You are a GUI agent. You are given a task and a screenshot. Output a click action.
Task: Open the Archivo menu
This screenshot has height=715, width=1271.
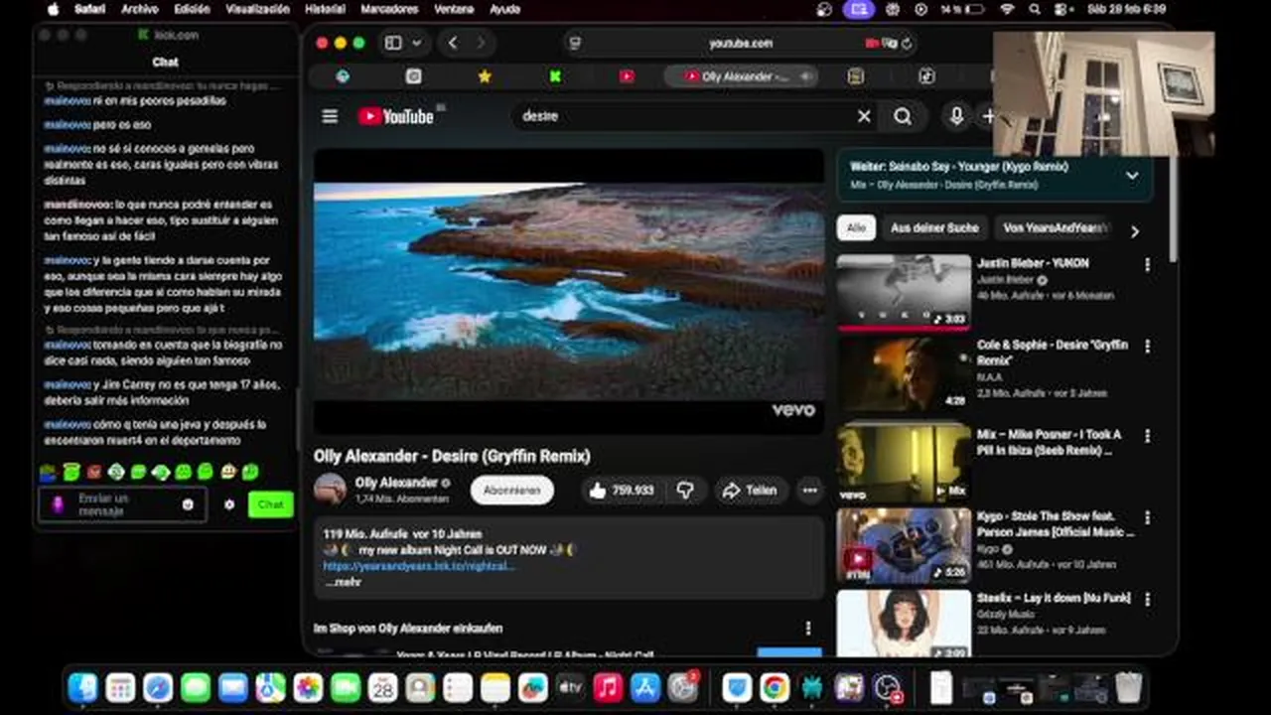click(x=140, y=9)
